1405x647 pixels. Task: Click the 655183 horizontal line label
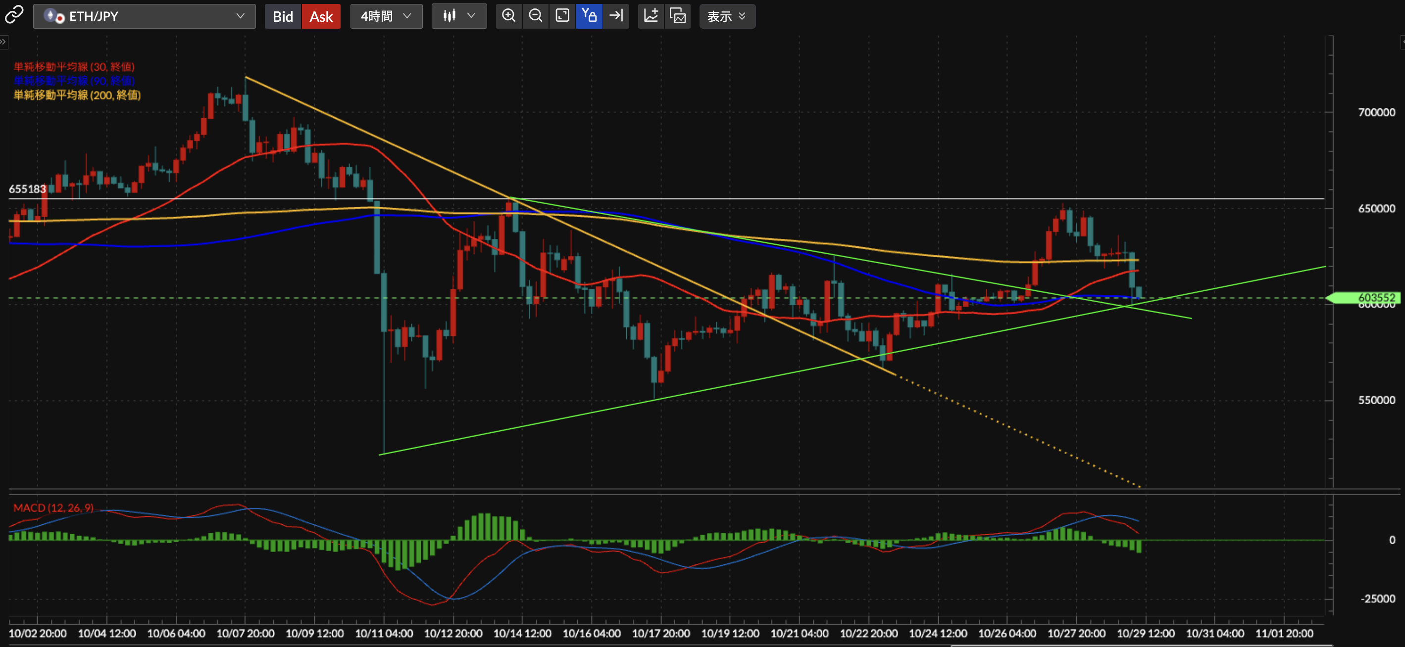[27, 189]
